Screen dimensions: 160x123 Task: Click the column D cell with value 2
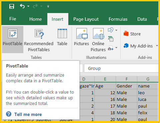click(x=87, y=106)
